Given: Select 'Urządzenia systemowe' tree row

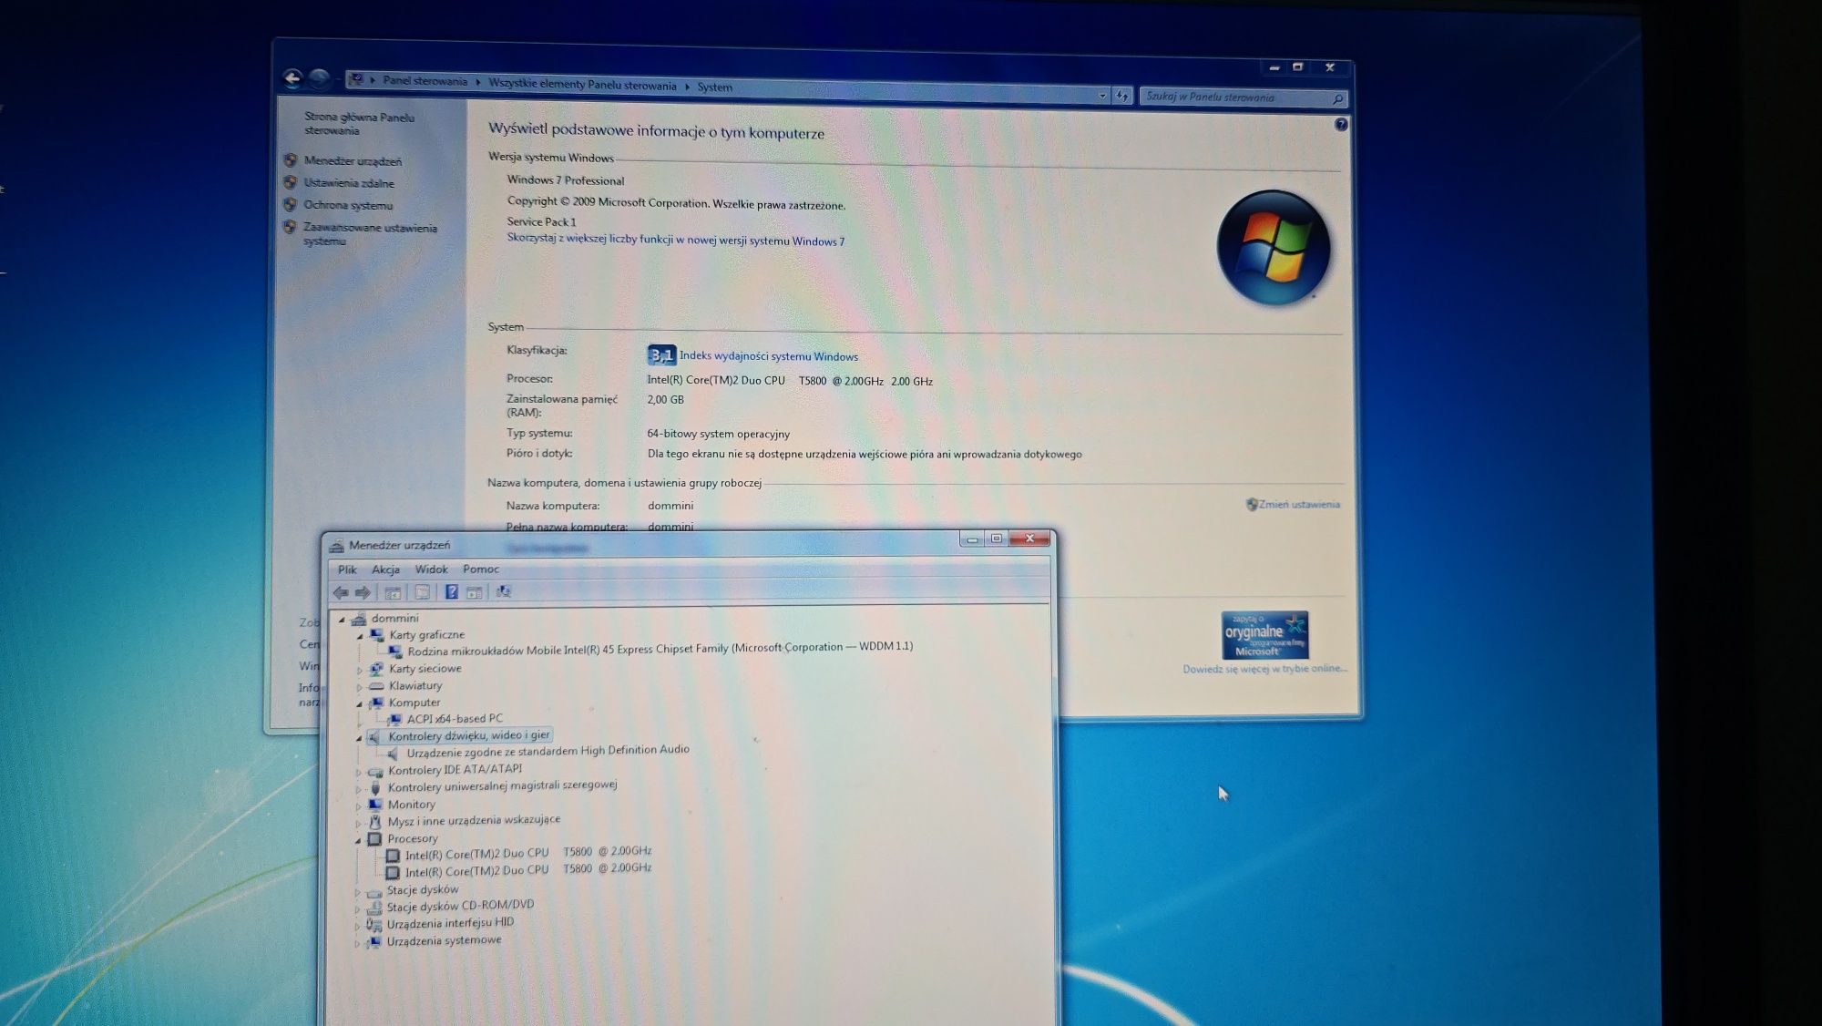Looking at the screenshot, I should [x=444, y=940].
